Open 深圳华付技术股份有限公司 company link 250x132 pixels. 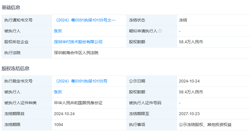point(78,42)
